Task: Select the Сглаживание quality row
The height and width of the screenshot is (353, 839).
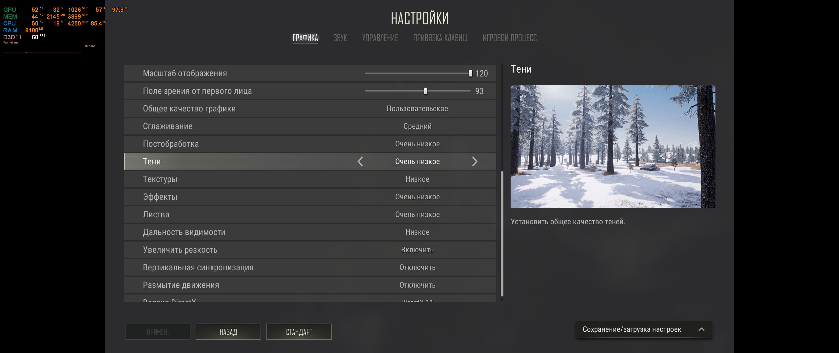Action: coord(310,126)
